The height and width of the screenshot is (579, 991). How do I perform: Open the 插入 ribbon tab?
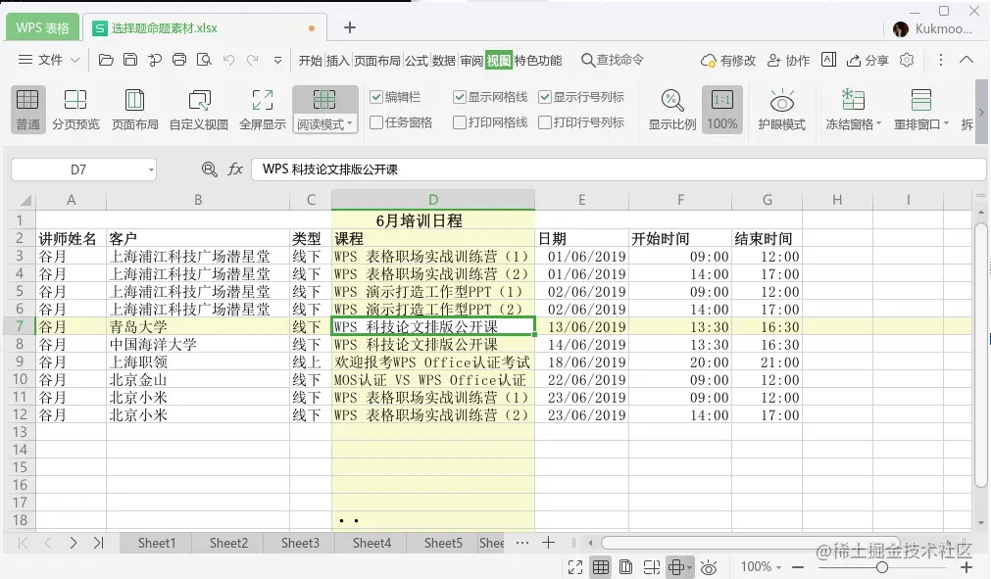click(x=337, y=60)
